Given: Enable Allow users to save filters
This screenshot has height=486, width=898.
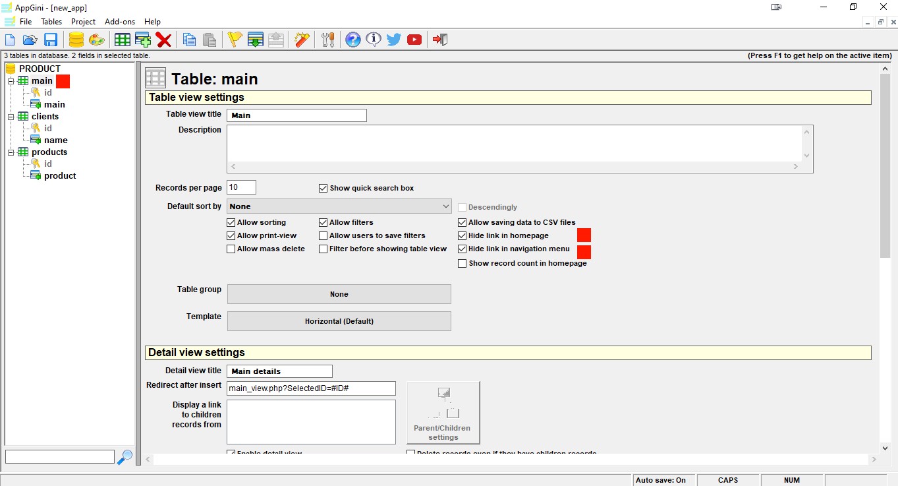Looking at the screenshot, I should coord(323,235).
